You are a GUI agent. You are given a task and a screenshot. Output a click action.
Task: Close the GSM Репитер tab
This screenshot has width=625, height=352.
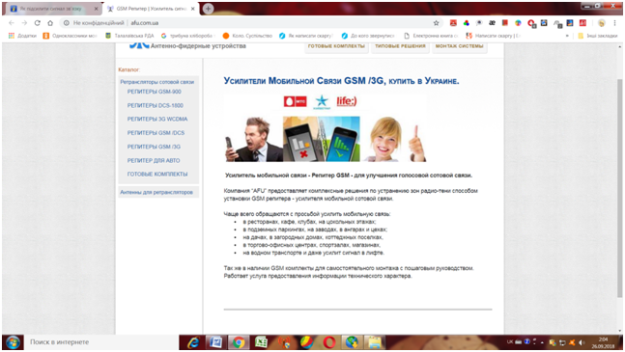pyautogui.click(x=192, y=9)
